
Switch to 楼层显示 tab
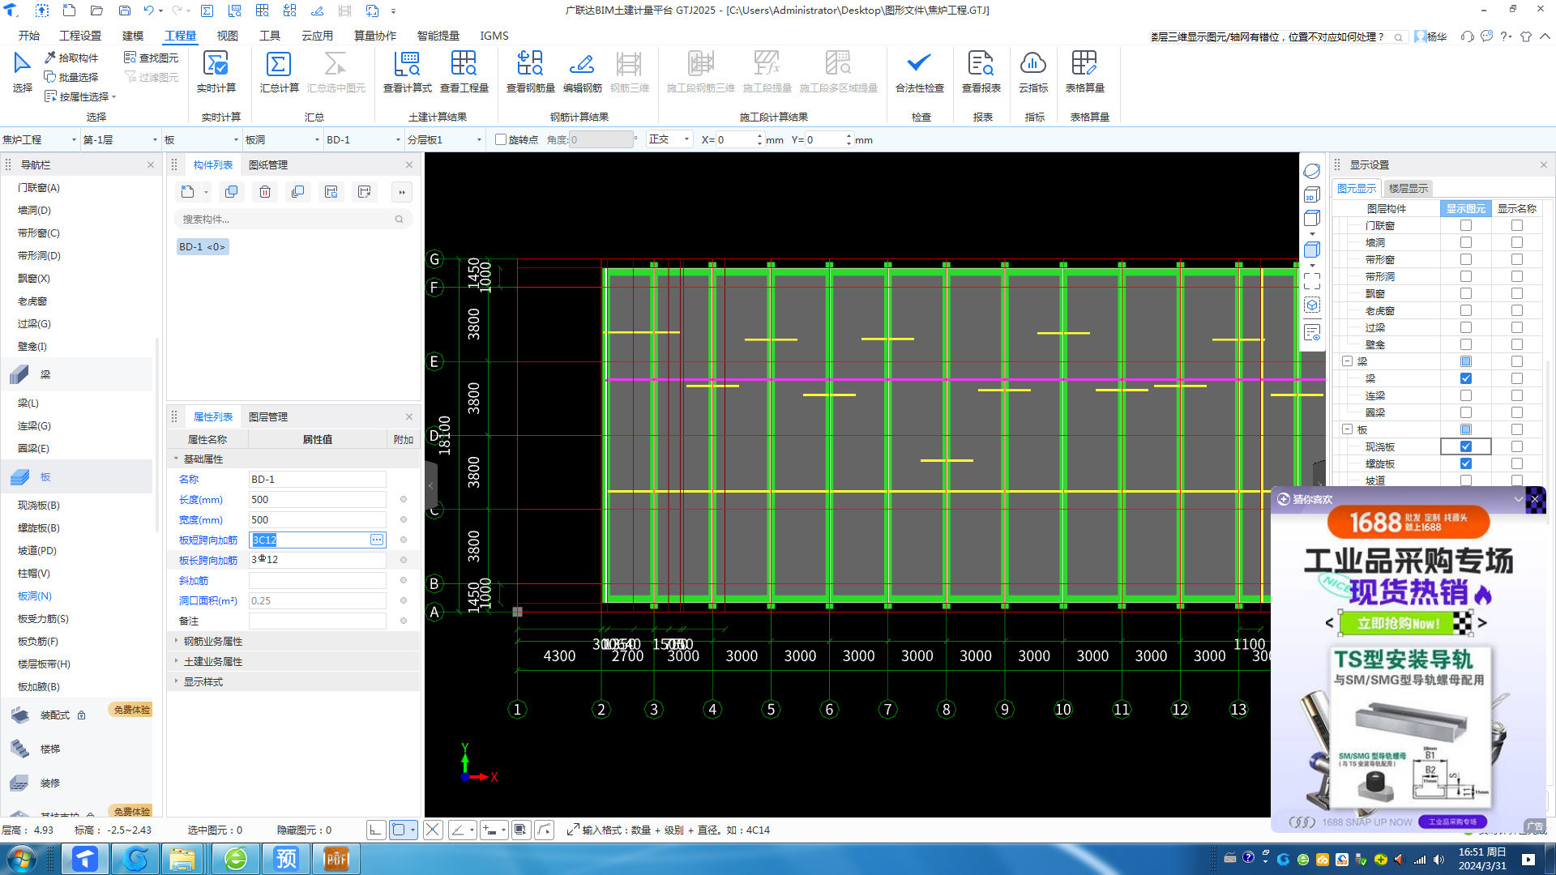[x=1409, y=188]
